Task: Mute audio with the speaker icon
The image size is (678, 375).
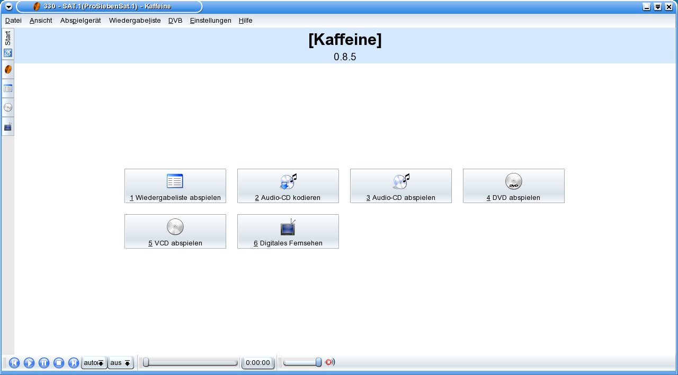Action: (329, 362)
